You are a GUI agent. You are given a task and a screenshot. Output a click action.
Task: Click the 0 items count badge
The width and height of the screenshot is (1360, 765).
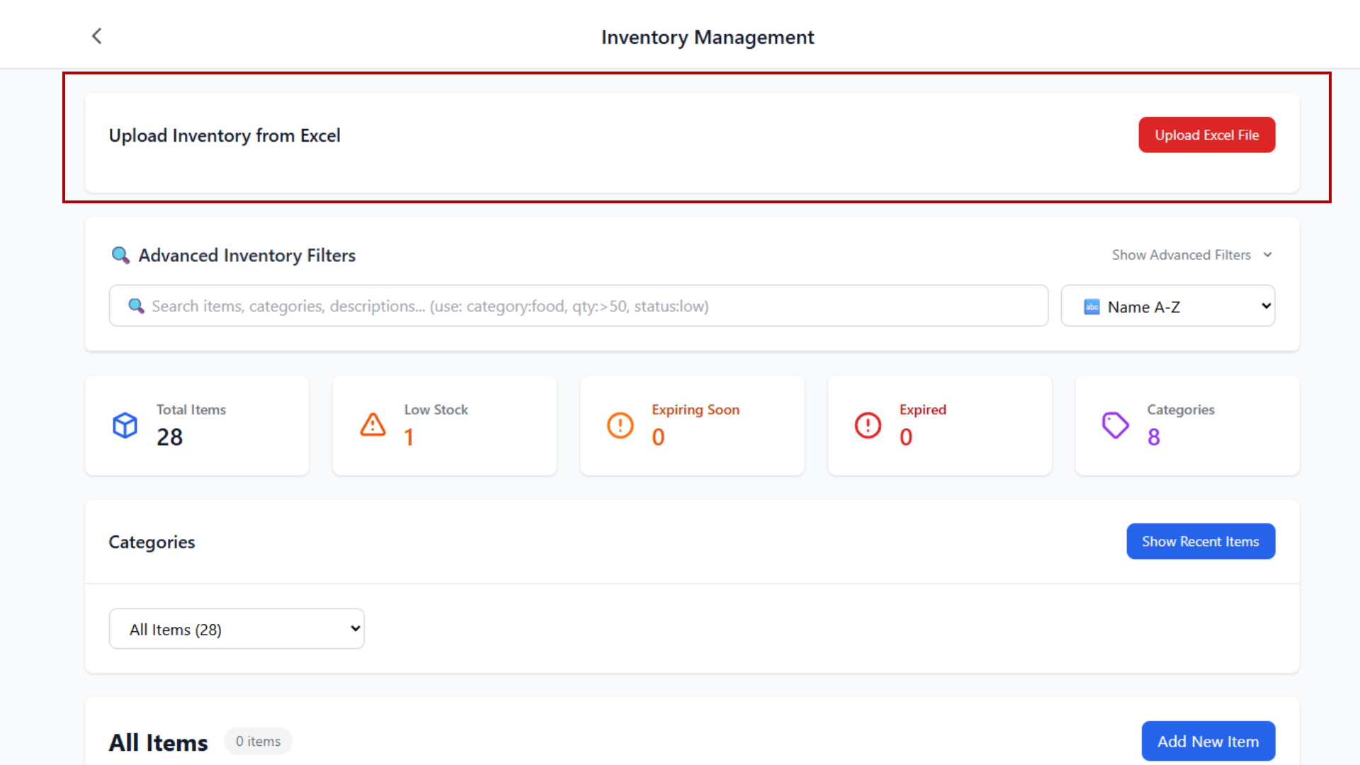(258, 741)
